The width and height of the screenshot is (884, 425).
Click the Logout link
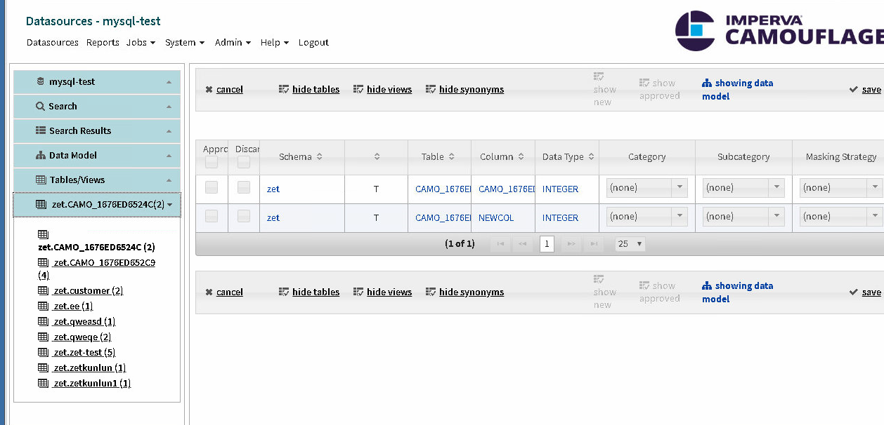click(313, 42)
